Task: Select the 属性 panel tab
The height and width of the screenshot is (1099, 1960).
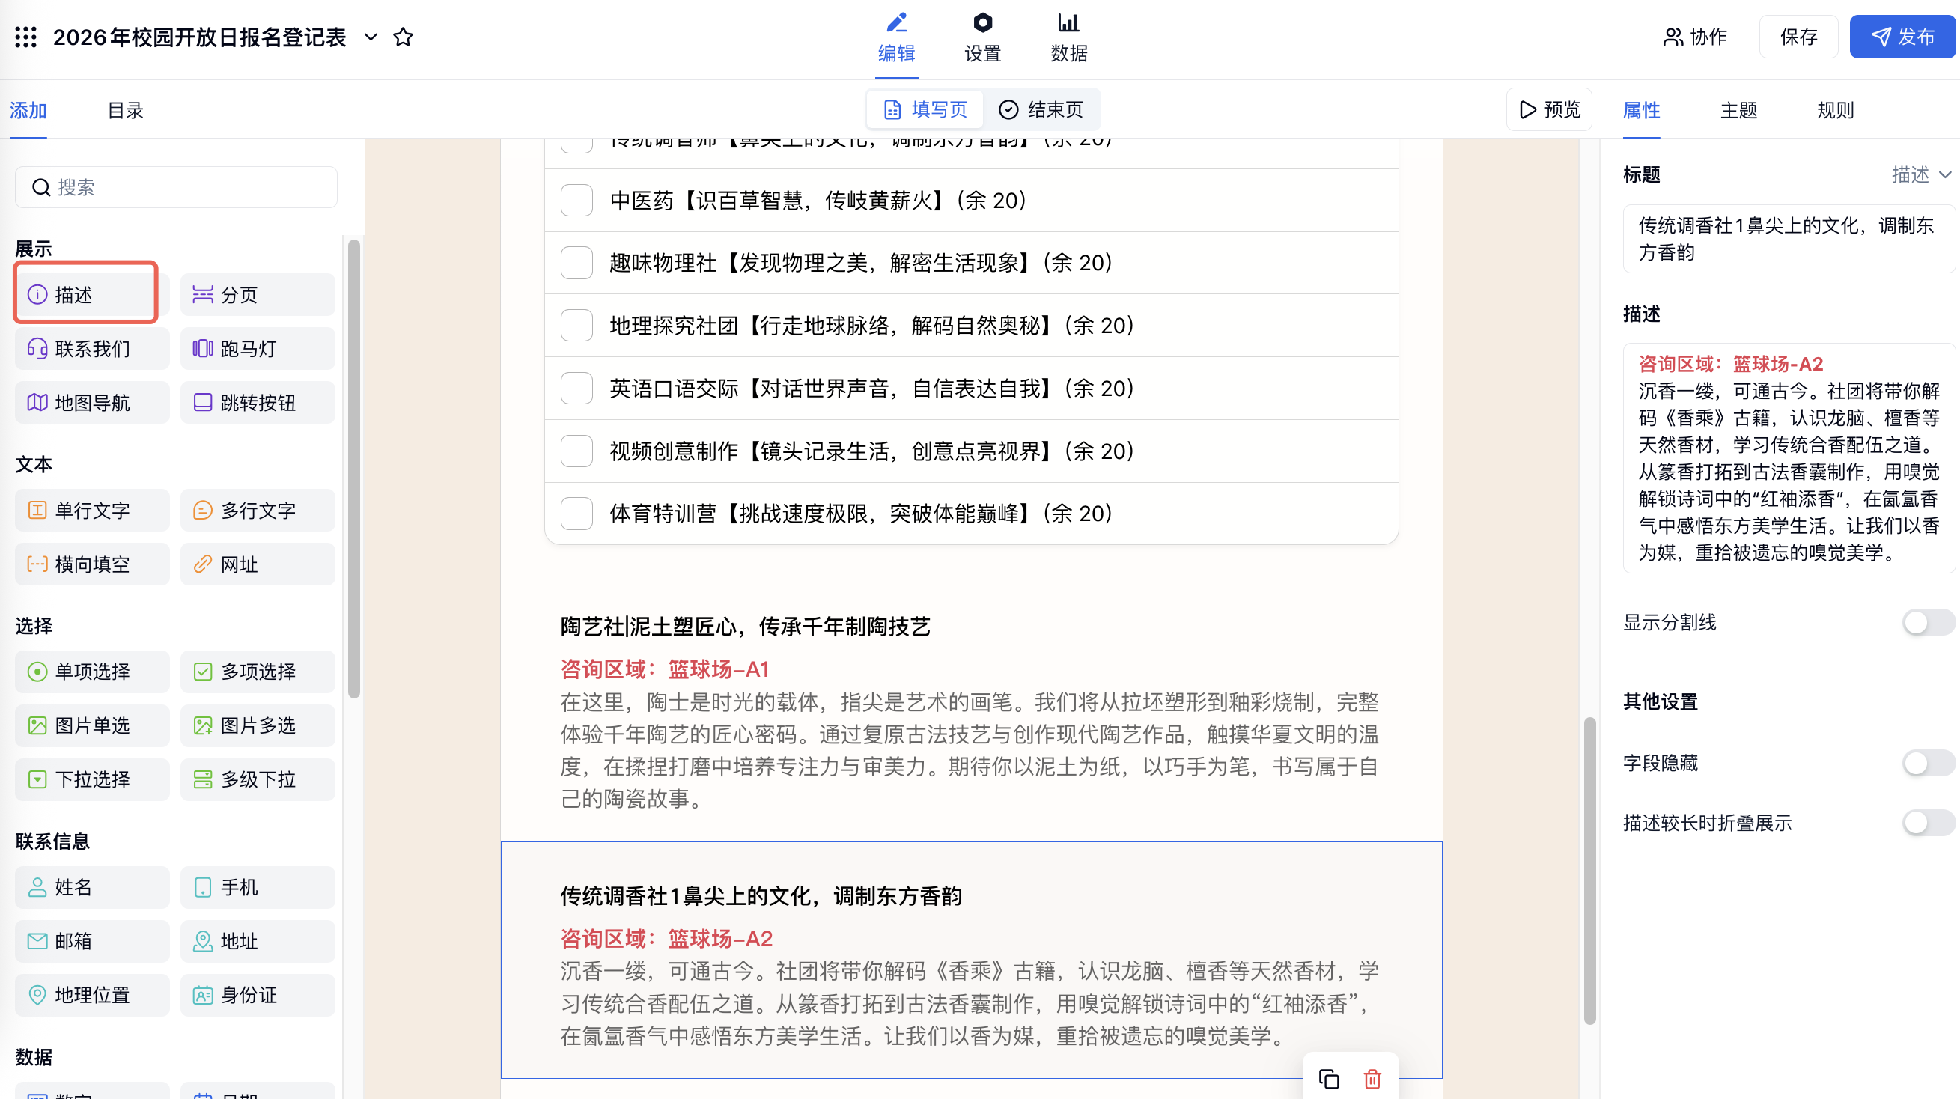Action: pyautogui.click(x=1641, y=110)
